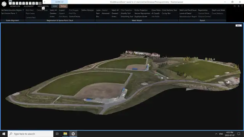Export Cross Sections from the Export group

(217, 13)
